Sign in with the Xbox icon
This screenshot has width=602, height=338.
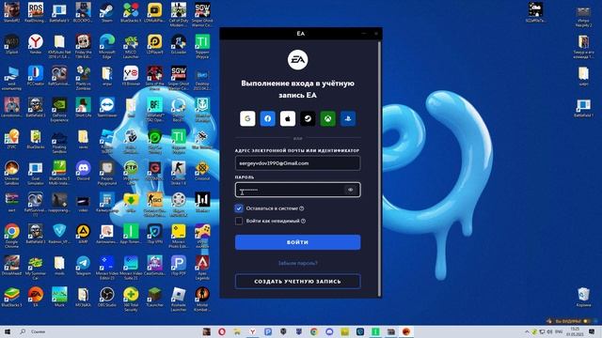coord(328,119)
